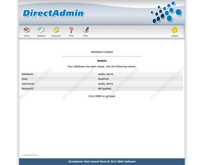This screenshot has width=207, height=165.
Task: Select the password value N67gaAKgi
Action: pos(105,89)
